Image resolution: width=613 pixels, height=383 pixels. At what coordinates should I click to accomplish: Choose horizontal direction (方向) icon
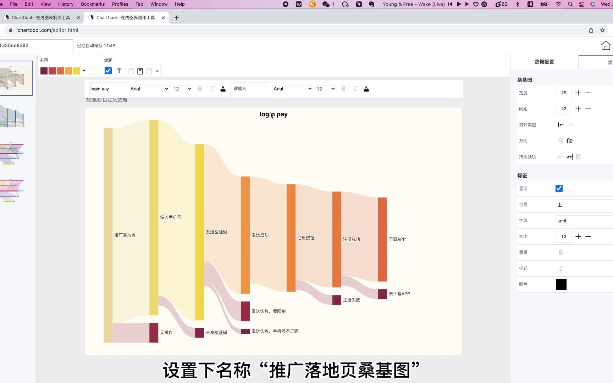pyautogui.click(x=570, y=141)
